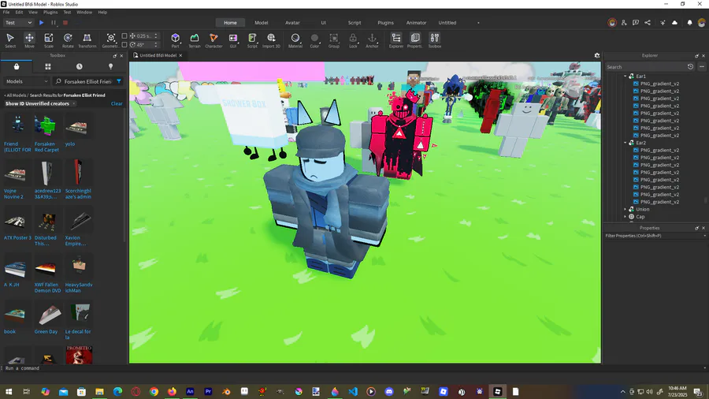Open the Models category dropdown
Image resolution: width=709 pixels, height=399 pixels.
(x=26, y=81)
